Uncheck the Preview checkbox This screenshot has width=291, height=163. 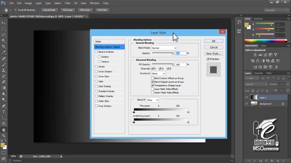(208, 59)
